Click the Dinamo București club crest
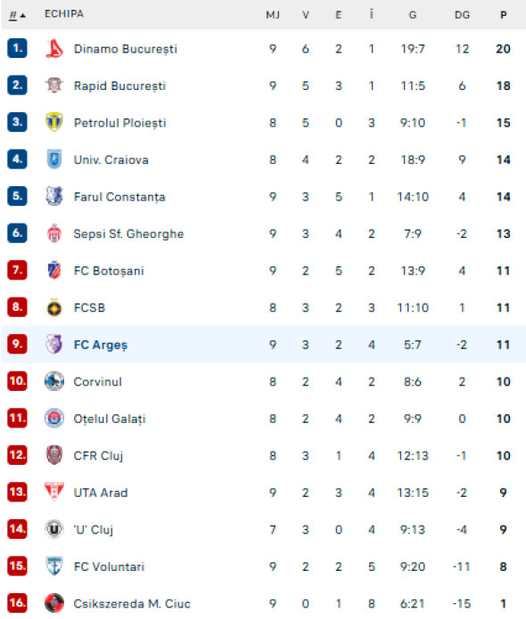The image size is (526, 619). [x=54, y=49]
